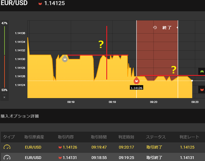The image size is (205, 161).
Task: Click the 1.14131 settlement rate cell in 判定レート
Action: click(187, 158)
